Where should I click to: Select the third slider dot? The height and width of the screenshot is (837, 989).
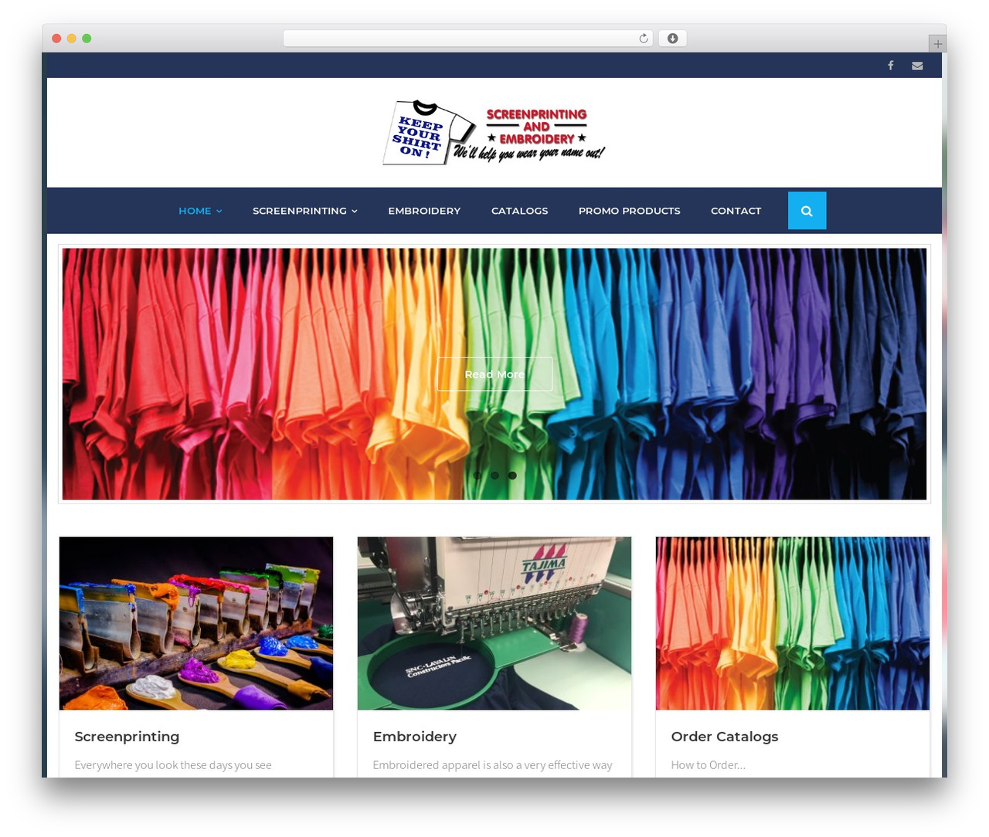click(512, 476)
